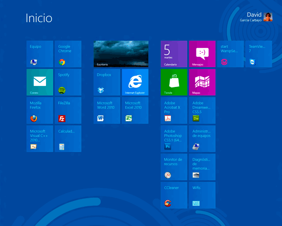Open Adobe Dreamweaver CS5.5 tile

click(x=202, y=110)
